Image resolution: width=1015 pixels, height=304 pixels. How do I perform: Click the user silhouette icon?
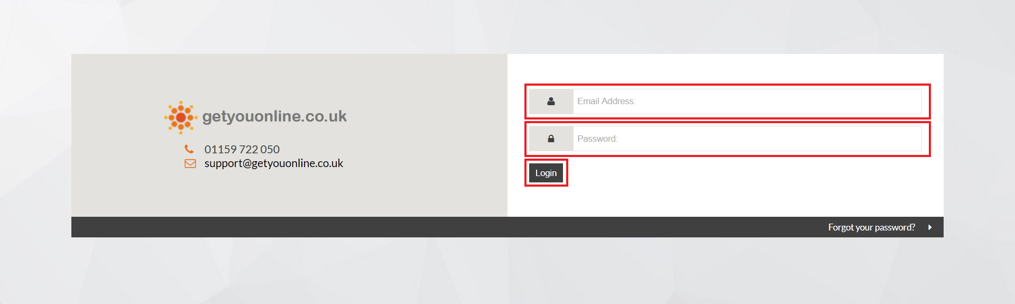[551, 101]
